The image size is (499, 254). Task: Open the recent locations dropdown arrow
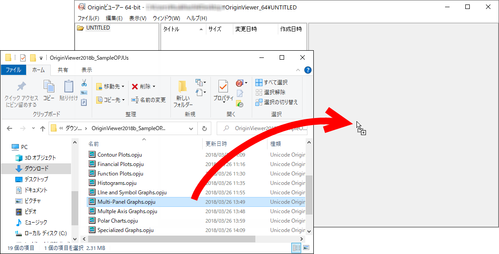(33, 129)
